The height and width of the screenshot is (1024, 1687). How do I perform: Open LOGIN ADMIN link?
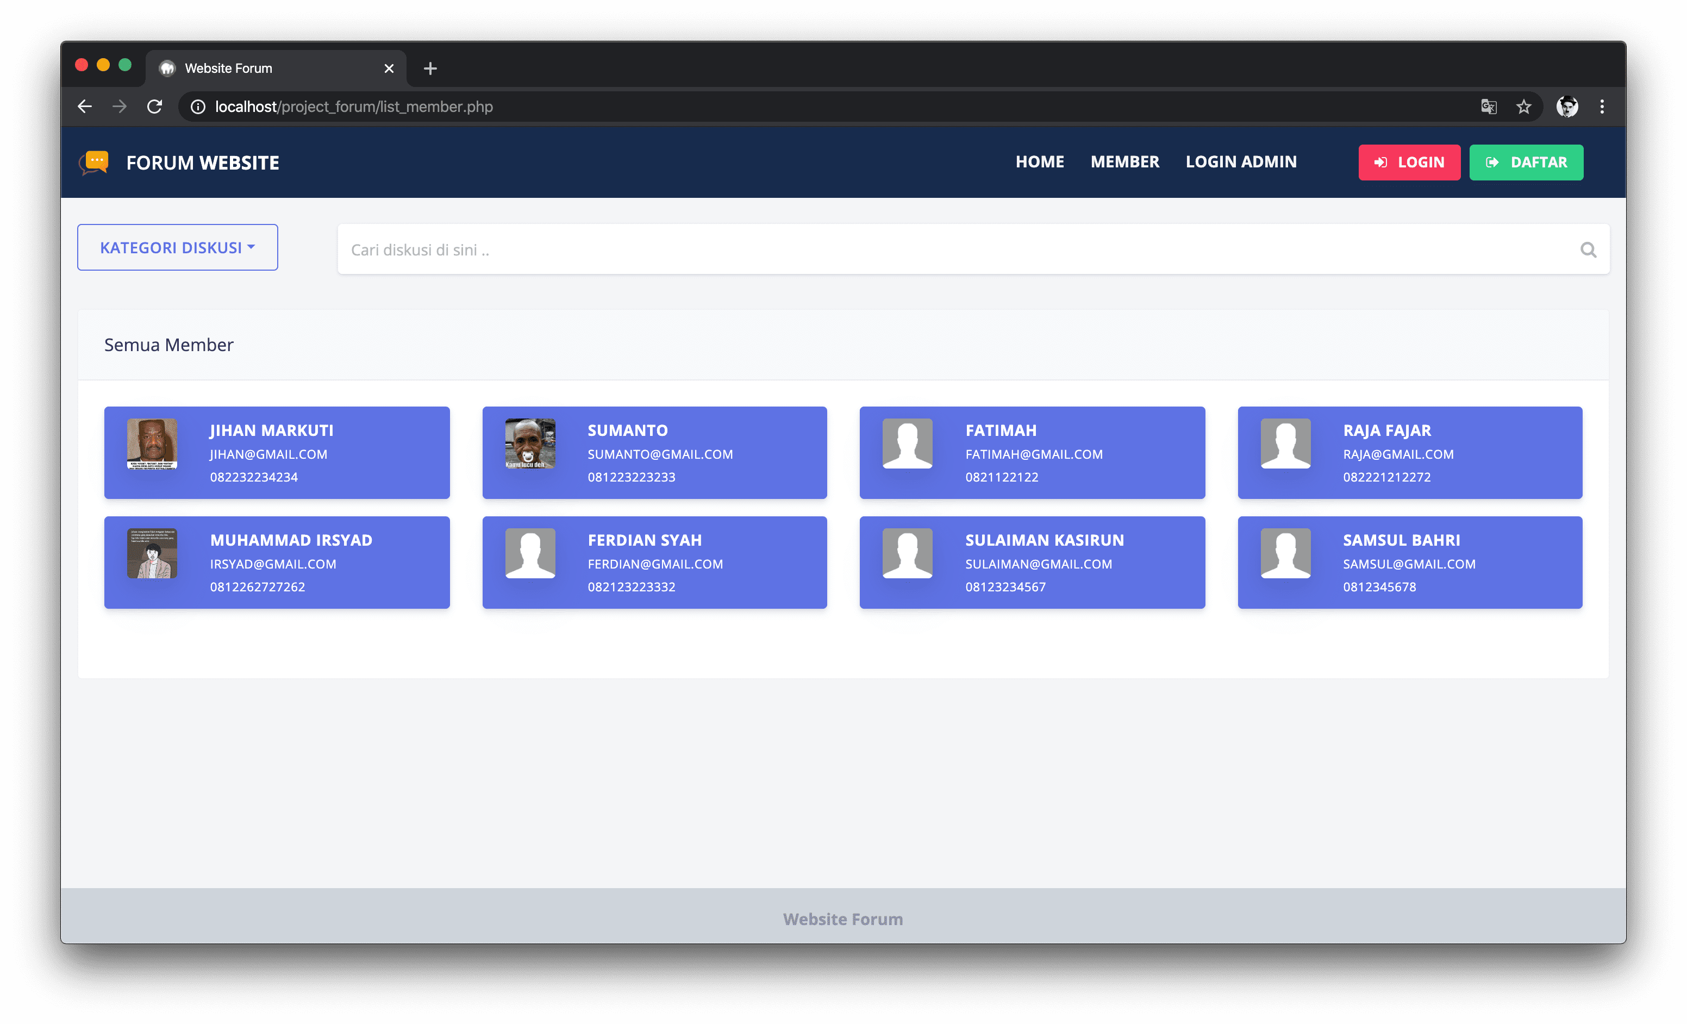point(1241,161)
